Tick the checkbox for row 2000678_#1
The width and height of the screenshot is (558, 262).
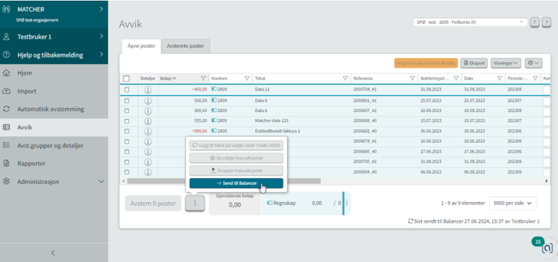127,141
